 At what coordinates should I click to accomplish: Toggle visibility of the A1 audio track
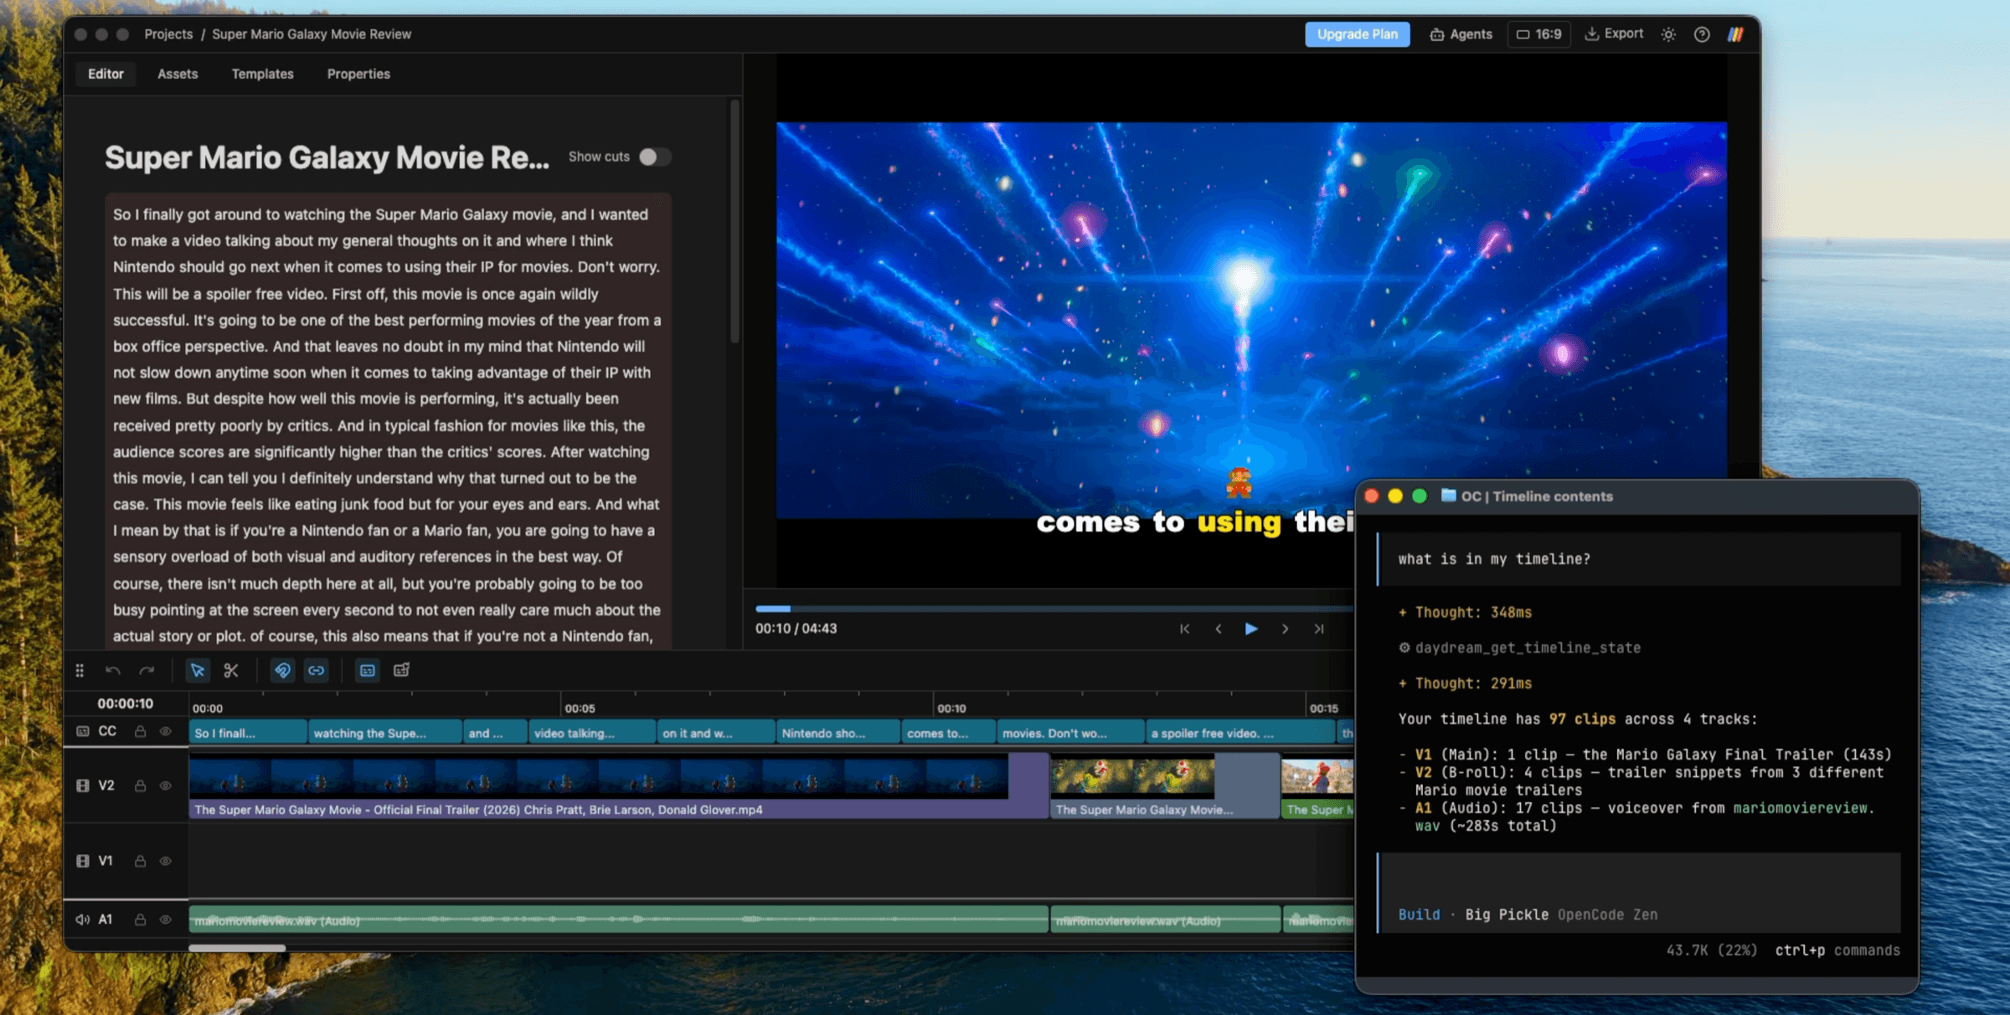(166, 920)
